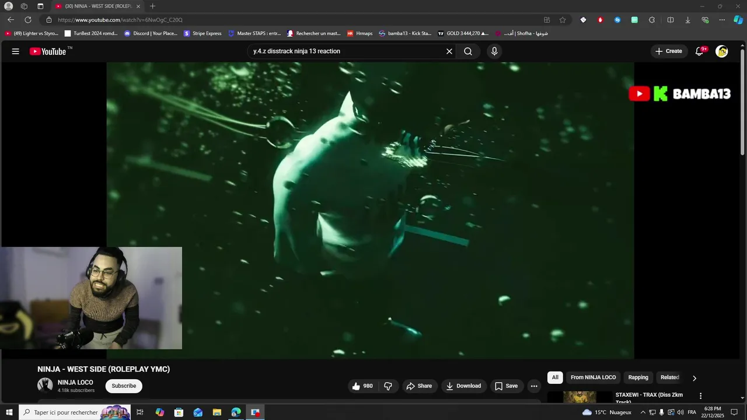Open browser settings and more menu
747x420 pixels.
pyautogui.click(x=722, y=20)
